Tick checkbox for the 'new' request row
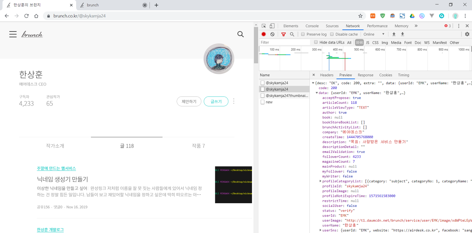Image resolution: width=472 pixels, height=233 pixels. (x=263, y=102)
